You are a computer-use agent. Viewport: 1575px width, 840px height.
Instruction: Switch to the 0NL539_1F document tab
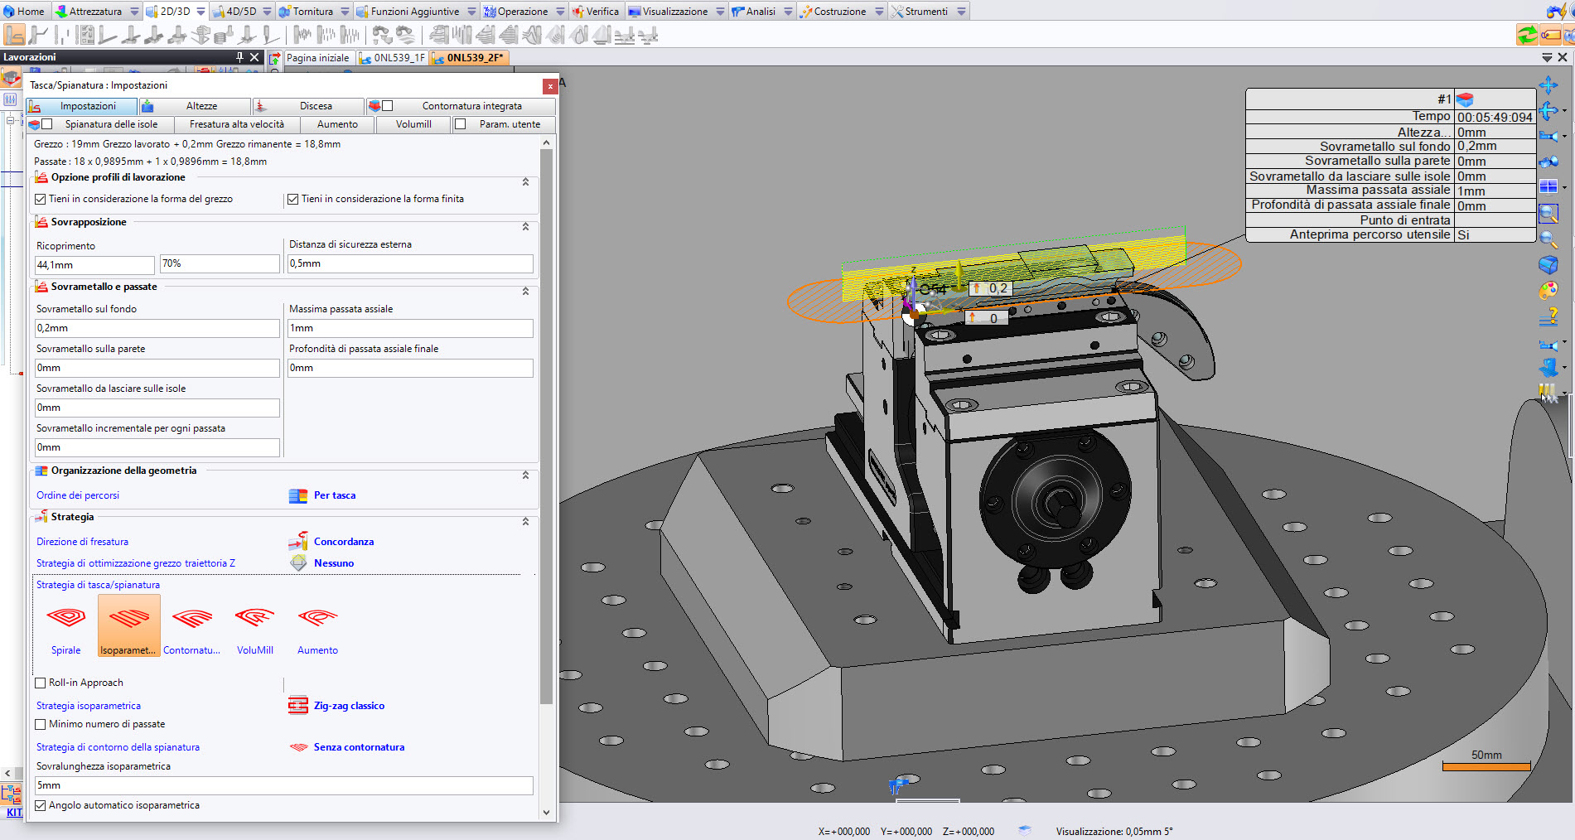pos(393,58)
